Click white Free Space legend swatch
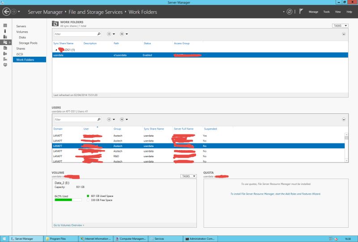 click(x=88, y=200)
